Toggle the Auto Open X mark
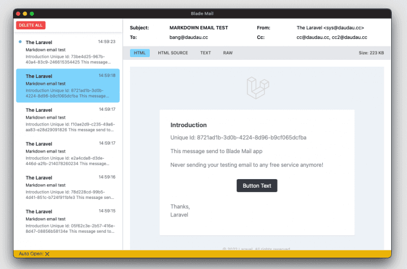The image size is (407, 269). pyautogui.click(x=47, y=254)
